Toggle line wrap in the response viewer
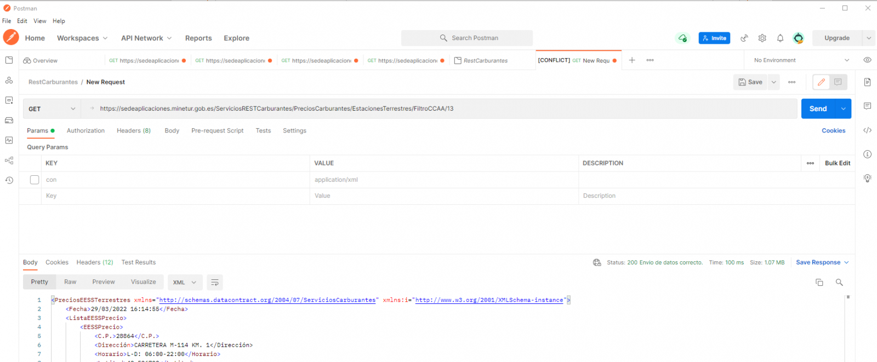Viewport: 877px width, 362px height. [215, 283]
